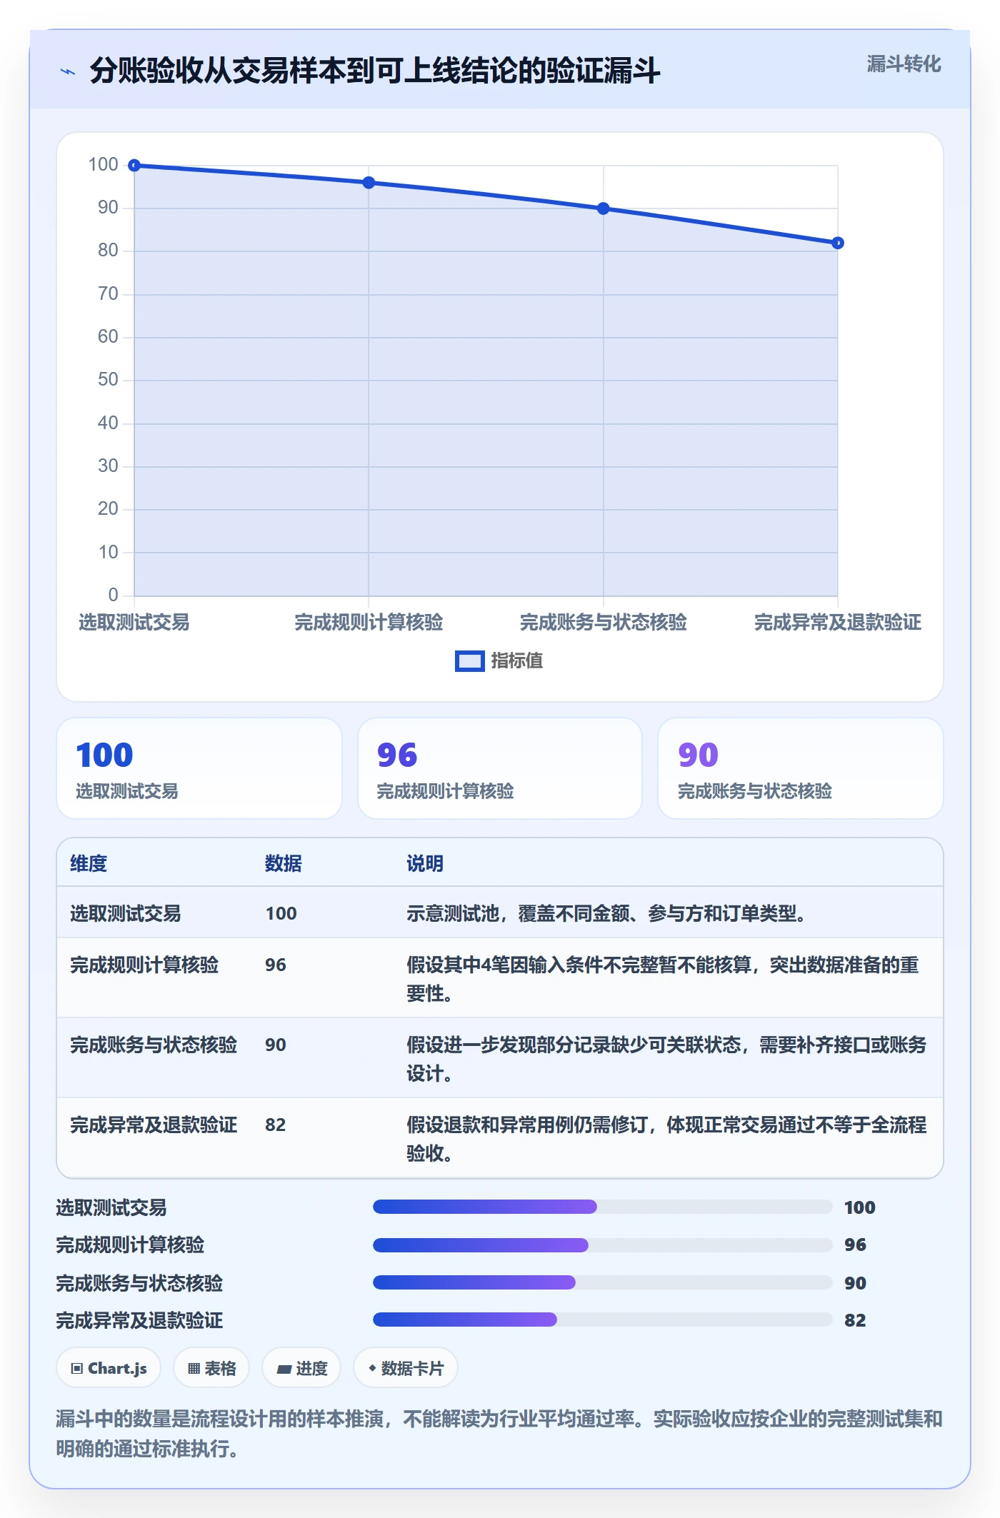Image resolution: width=1000 pixels, height=1518 pixels.
Task: Click the footnote text starting 漏斗中的数量
Action: (x=499, y=1433)
